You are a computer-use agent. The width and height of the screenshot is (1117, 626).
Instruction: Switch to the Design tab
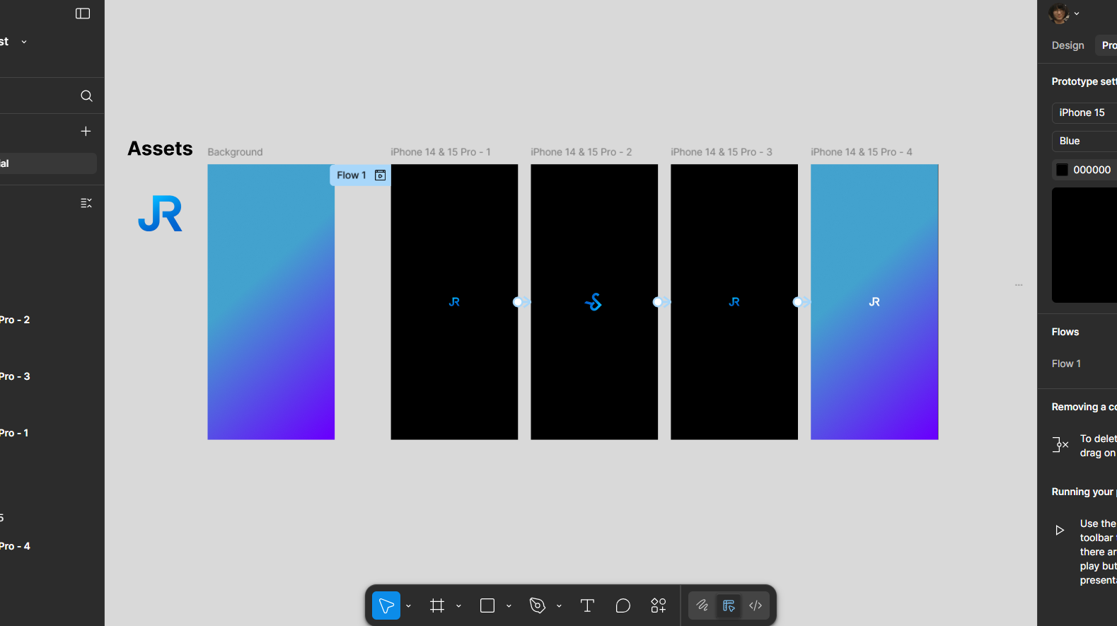click(1067, 45)
